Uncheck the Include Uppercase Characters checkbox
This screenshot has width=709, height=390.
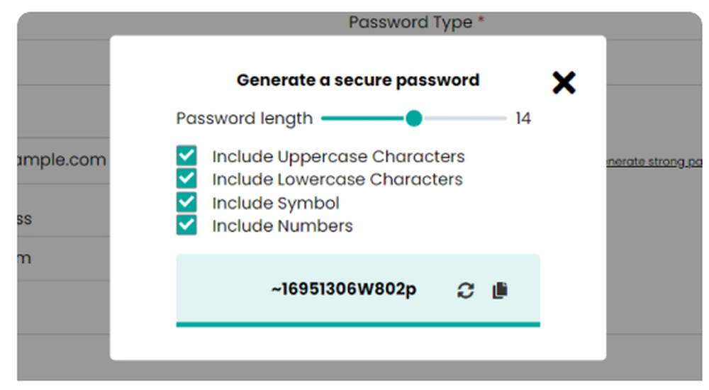[186, 156]
